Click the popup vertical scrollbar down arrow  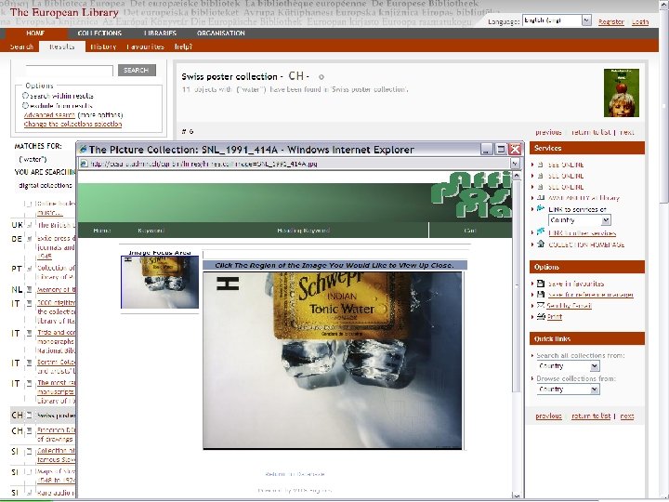point(517,495)
